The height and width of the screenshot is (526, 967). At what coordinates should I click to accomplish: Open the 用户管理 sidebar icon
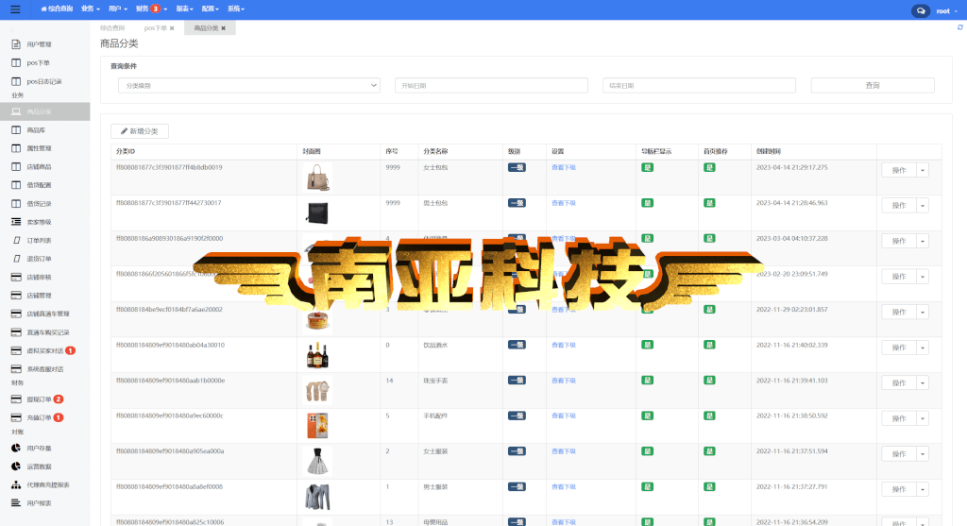point(16,44)
